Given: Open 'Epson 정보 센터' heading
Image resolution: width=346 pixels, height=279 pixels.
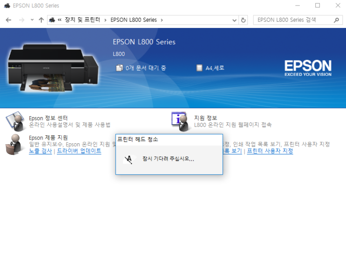Looking at the screenshot, I should tap(48, 118).
